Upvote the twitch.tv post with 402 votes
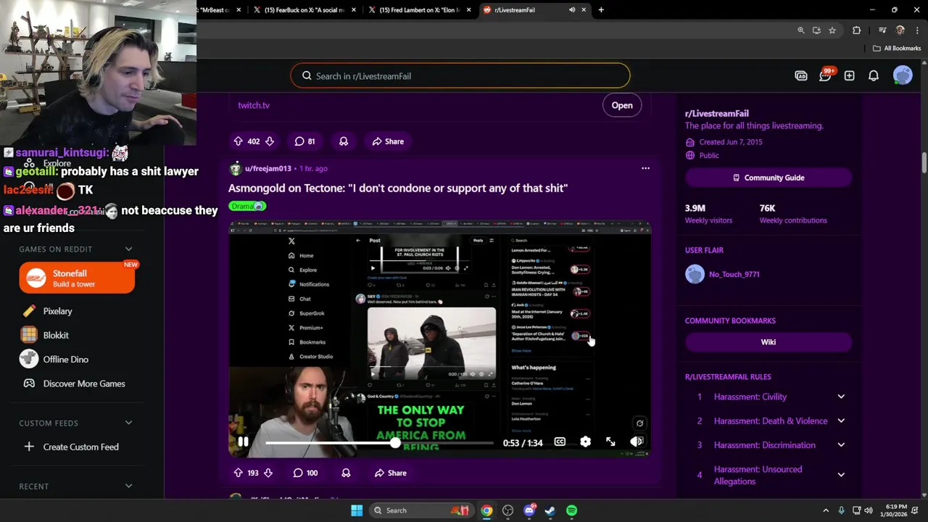The image size is (928, 522). (x=238, y=141)
